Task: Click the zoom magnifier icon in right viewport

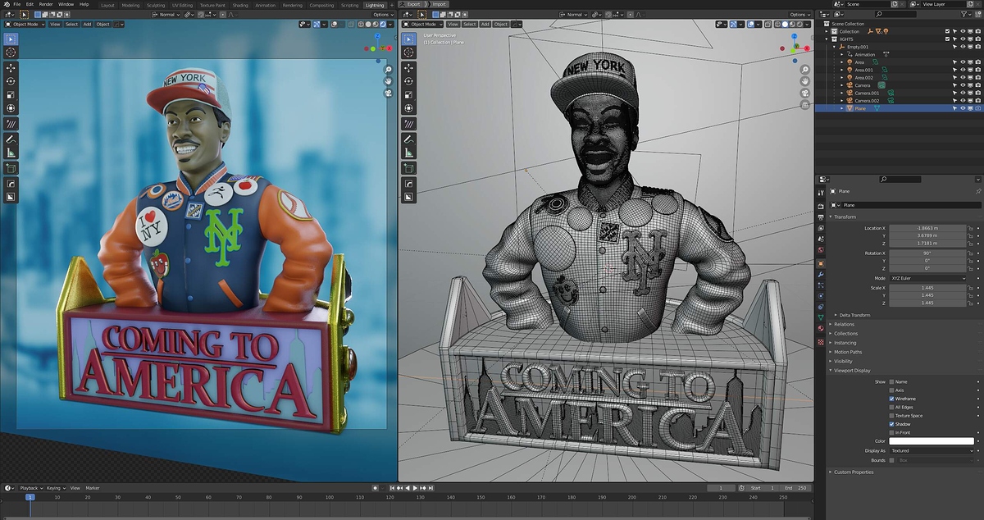Action: (805, 69)
